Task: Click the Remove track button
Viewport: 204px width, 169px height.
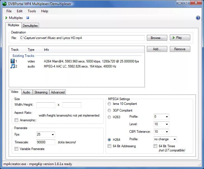Action: [x=180, y=49]
